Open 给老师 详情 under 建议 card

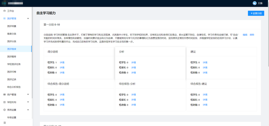(x=205, y=73)
